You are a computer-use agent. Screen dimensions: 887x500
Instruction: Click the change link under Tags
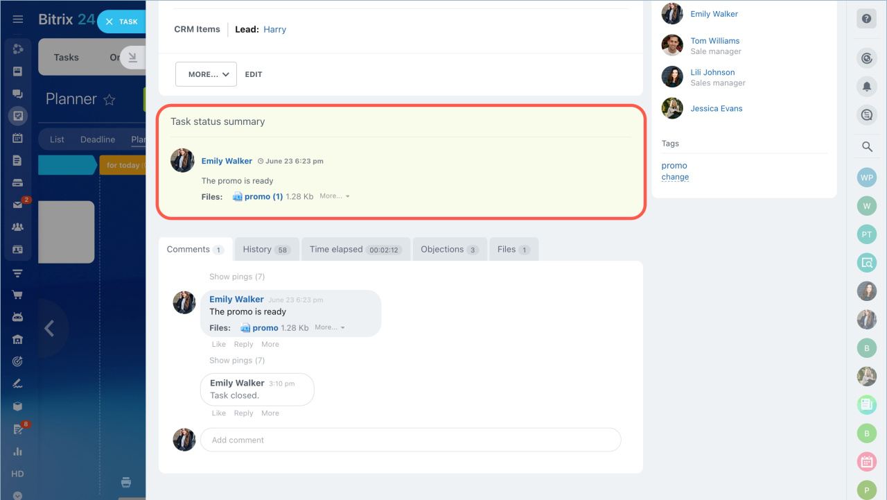(x=675, y=177)
